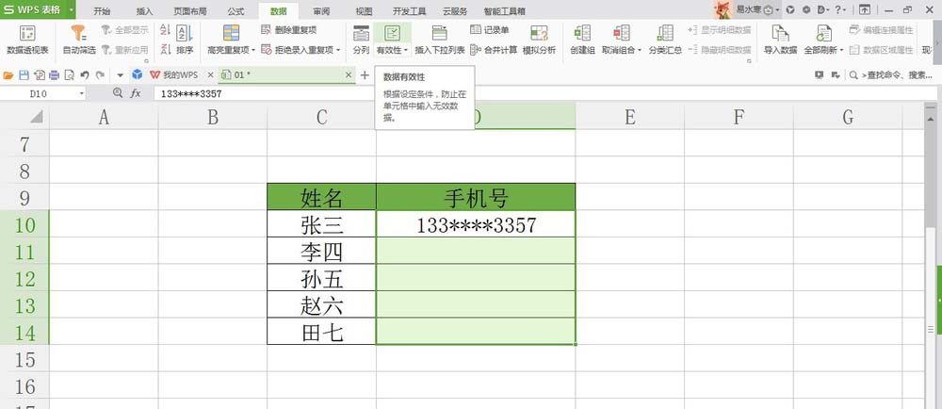The width and height of the screenshot is (942, 409).
Task: Click the Create Group (创建组) icon
Action: tap(582, 34)
